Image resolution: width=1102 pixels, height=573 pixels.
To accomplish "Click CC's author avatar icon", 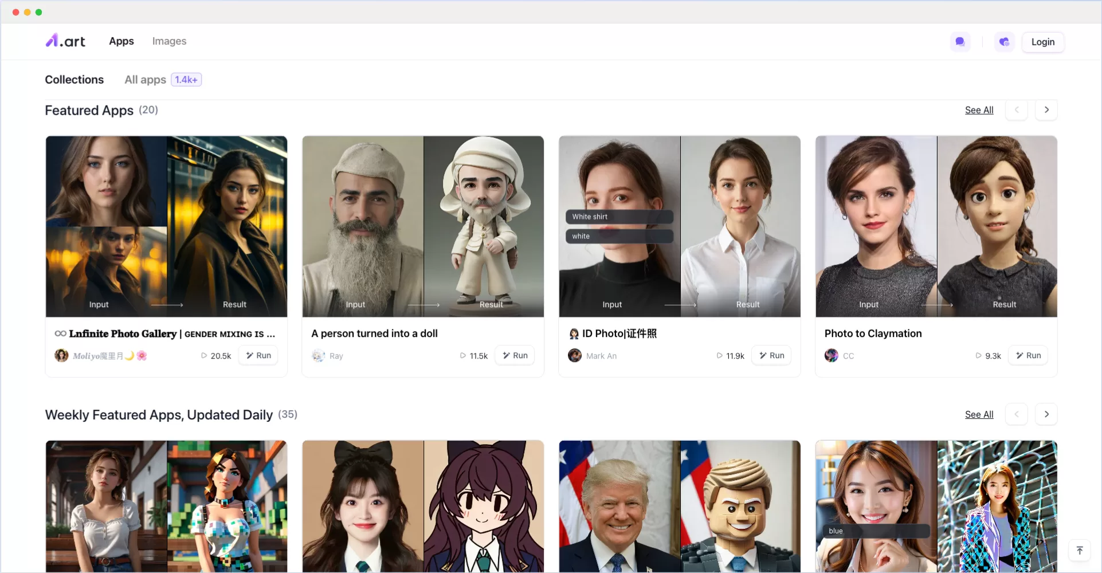I will (832, 356).
